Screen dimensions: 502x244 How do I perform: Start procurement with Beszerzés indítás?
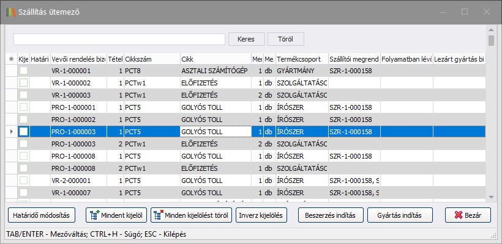330,215
